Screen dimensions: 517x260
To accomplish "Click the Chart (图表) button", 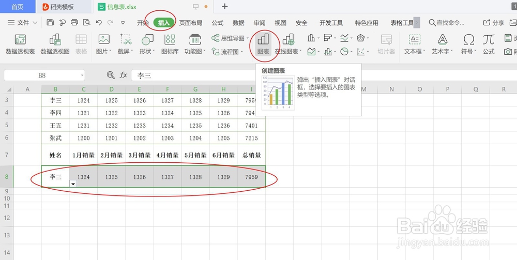I will tap(263, 44).
